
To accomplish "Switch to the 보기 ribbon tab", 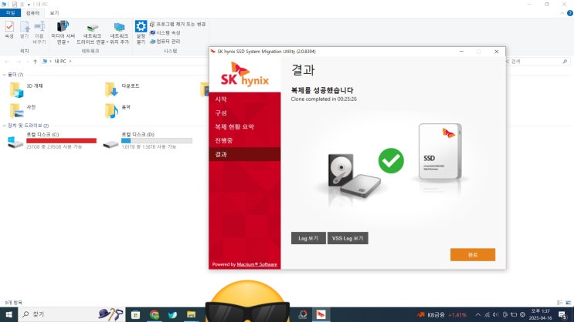I will pyautogui.click(x=54, y=13).
